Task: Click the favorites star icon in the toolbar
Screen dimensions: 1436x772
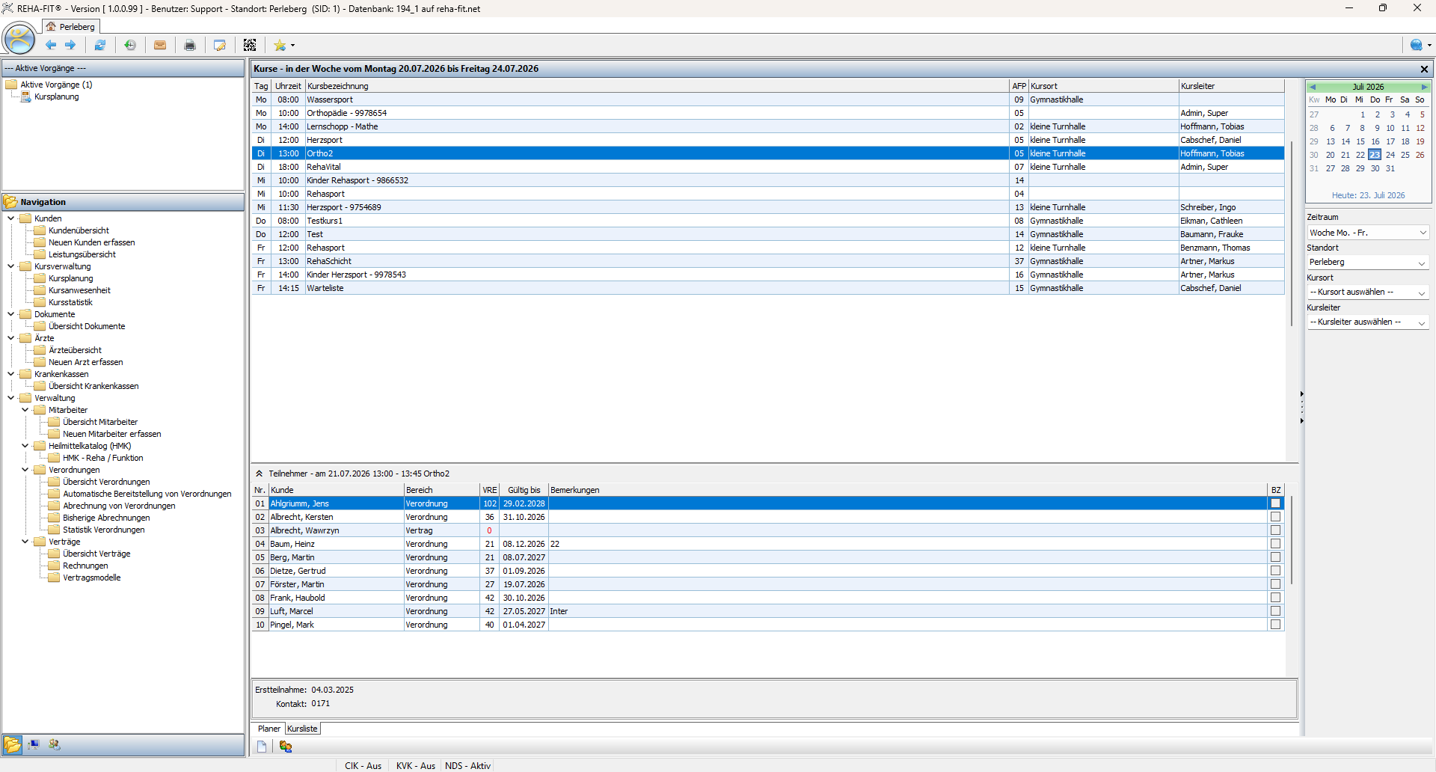Action: tap(280, 46)
